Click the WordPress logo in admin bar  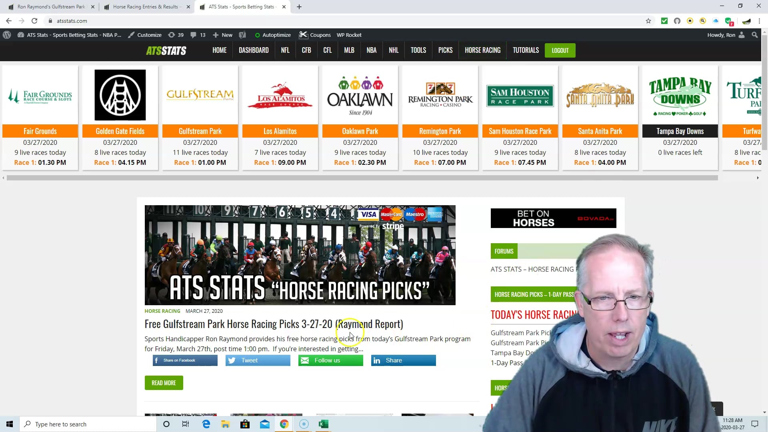click(x=7, y=35)
